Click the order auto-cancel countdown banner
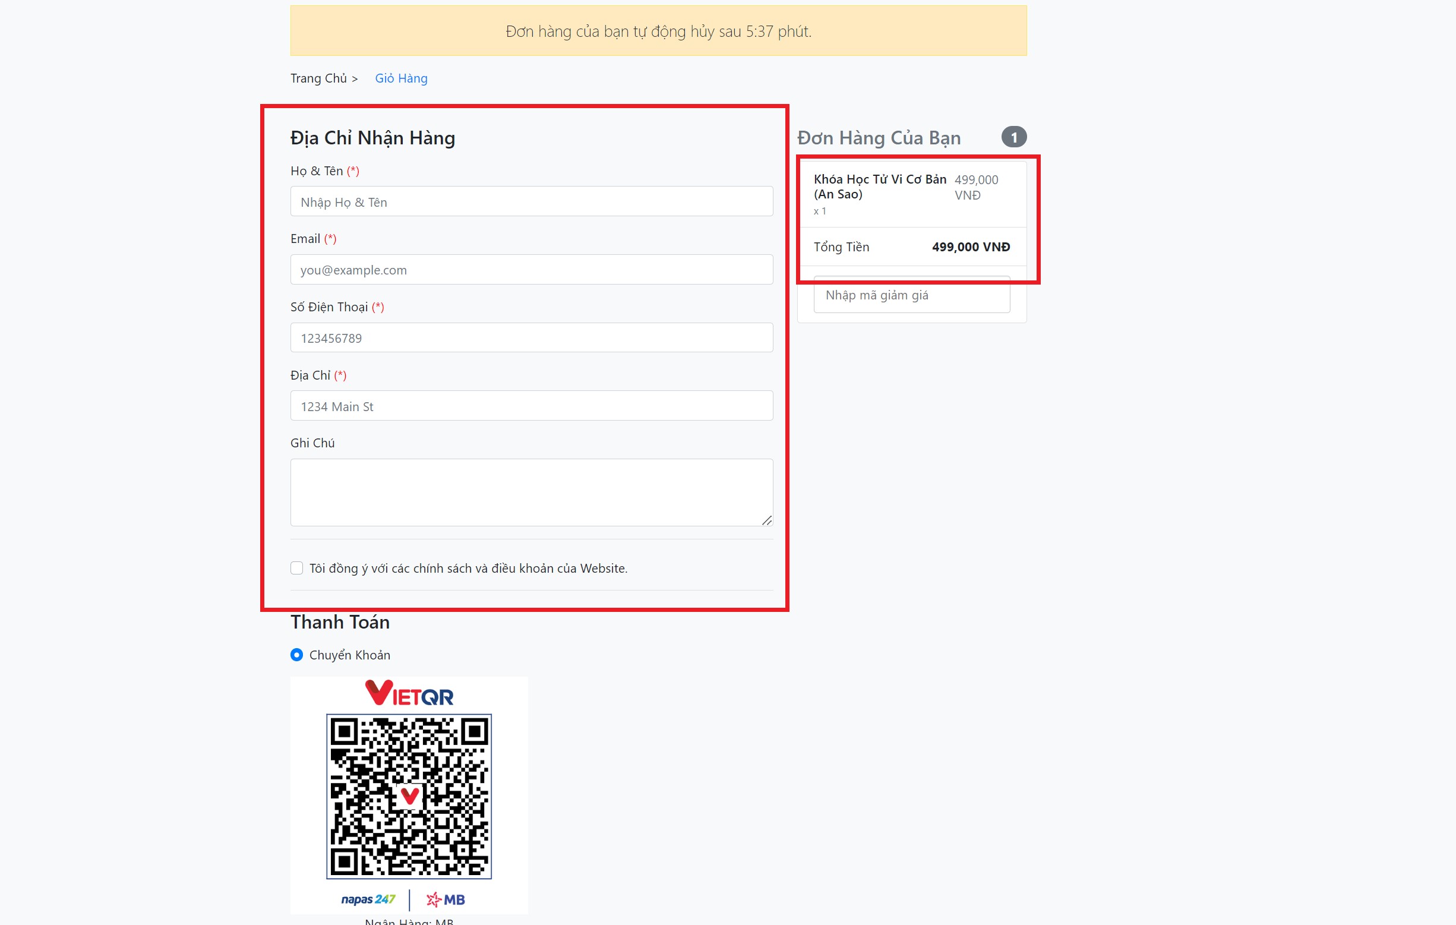 point(658,31)
